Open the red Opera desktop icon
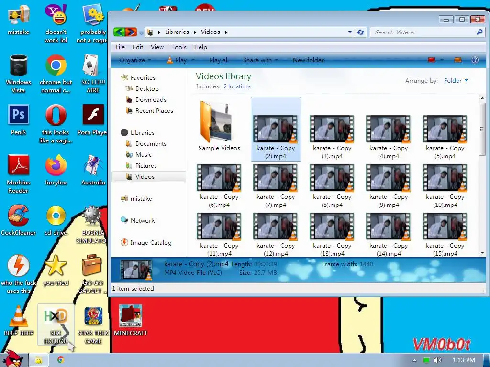The height and width of the screenshot is (367, 490). click(56, 124)
